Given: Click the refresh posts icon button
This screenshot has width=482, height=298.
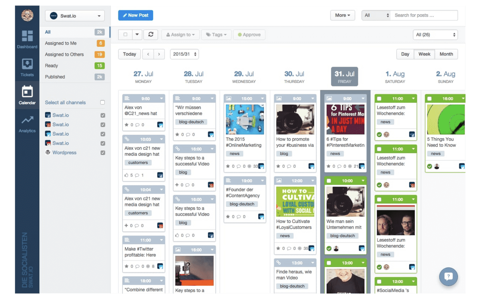Looking at the screenshot, I should (x=150, y=35).
